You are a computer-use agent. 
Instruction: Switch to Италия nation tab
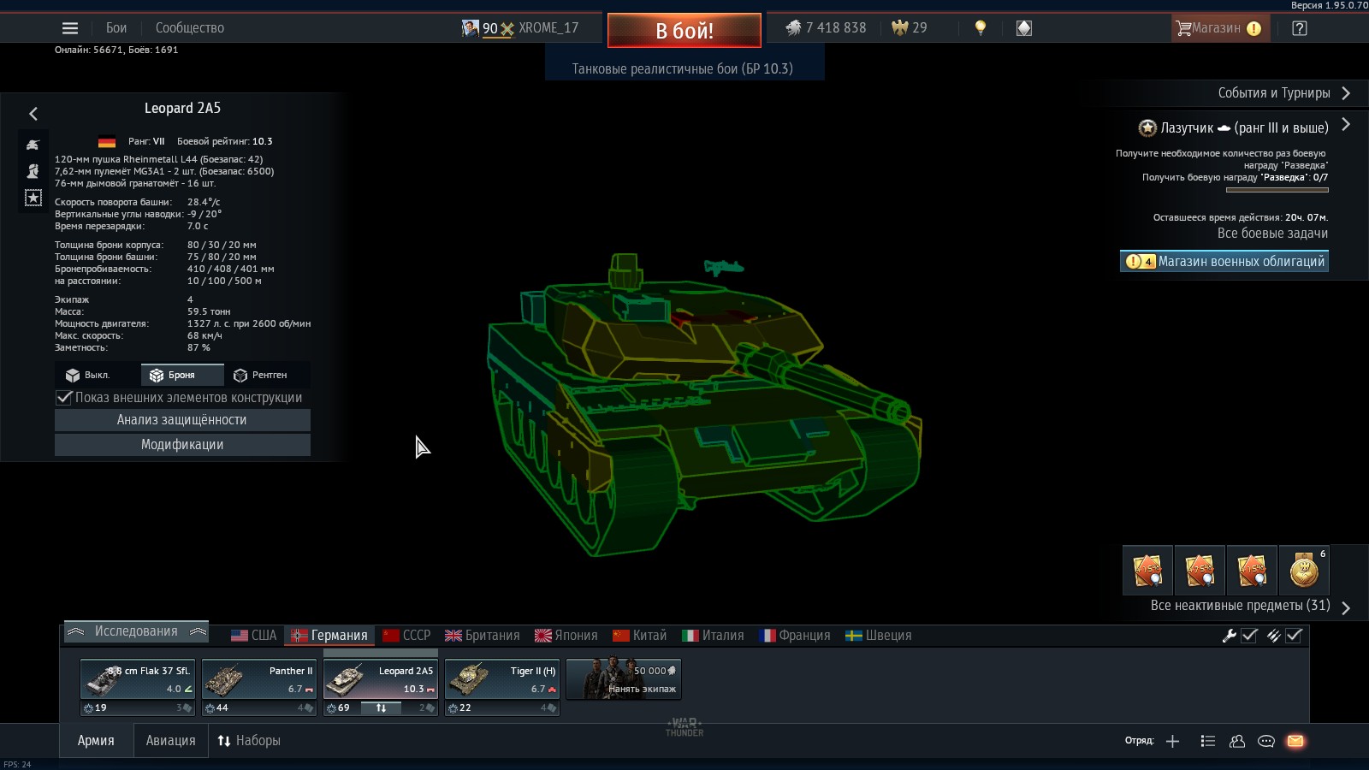[x=713, y=636]
